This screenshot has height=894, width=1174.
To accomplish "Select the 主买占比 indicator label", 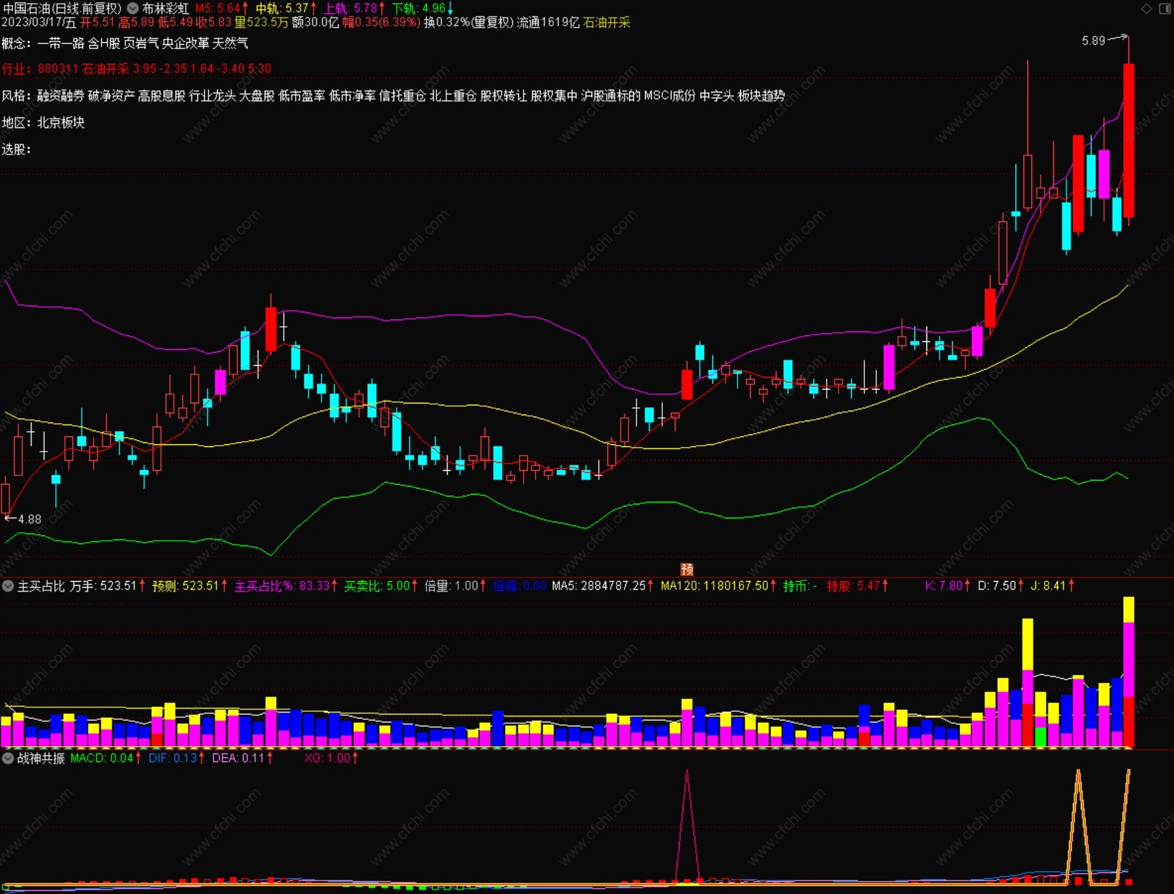I will (41, 586).
